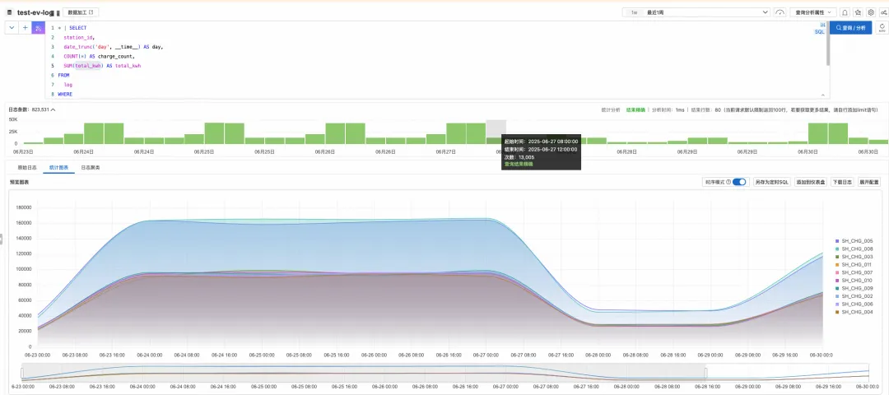Add a new query with the plus icon
Viewport: 889px width, 395px height.
click(x=26, y=28)
